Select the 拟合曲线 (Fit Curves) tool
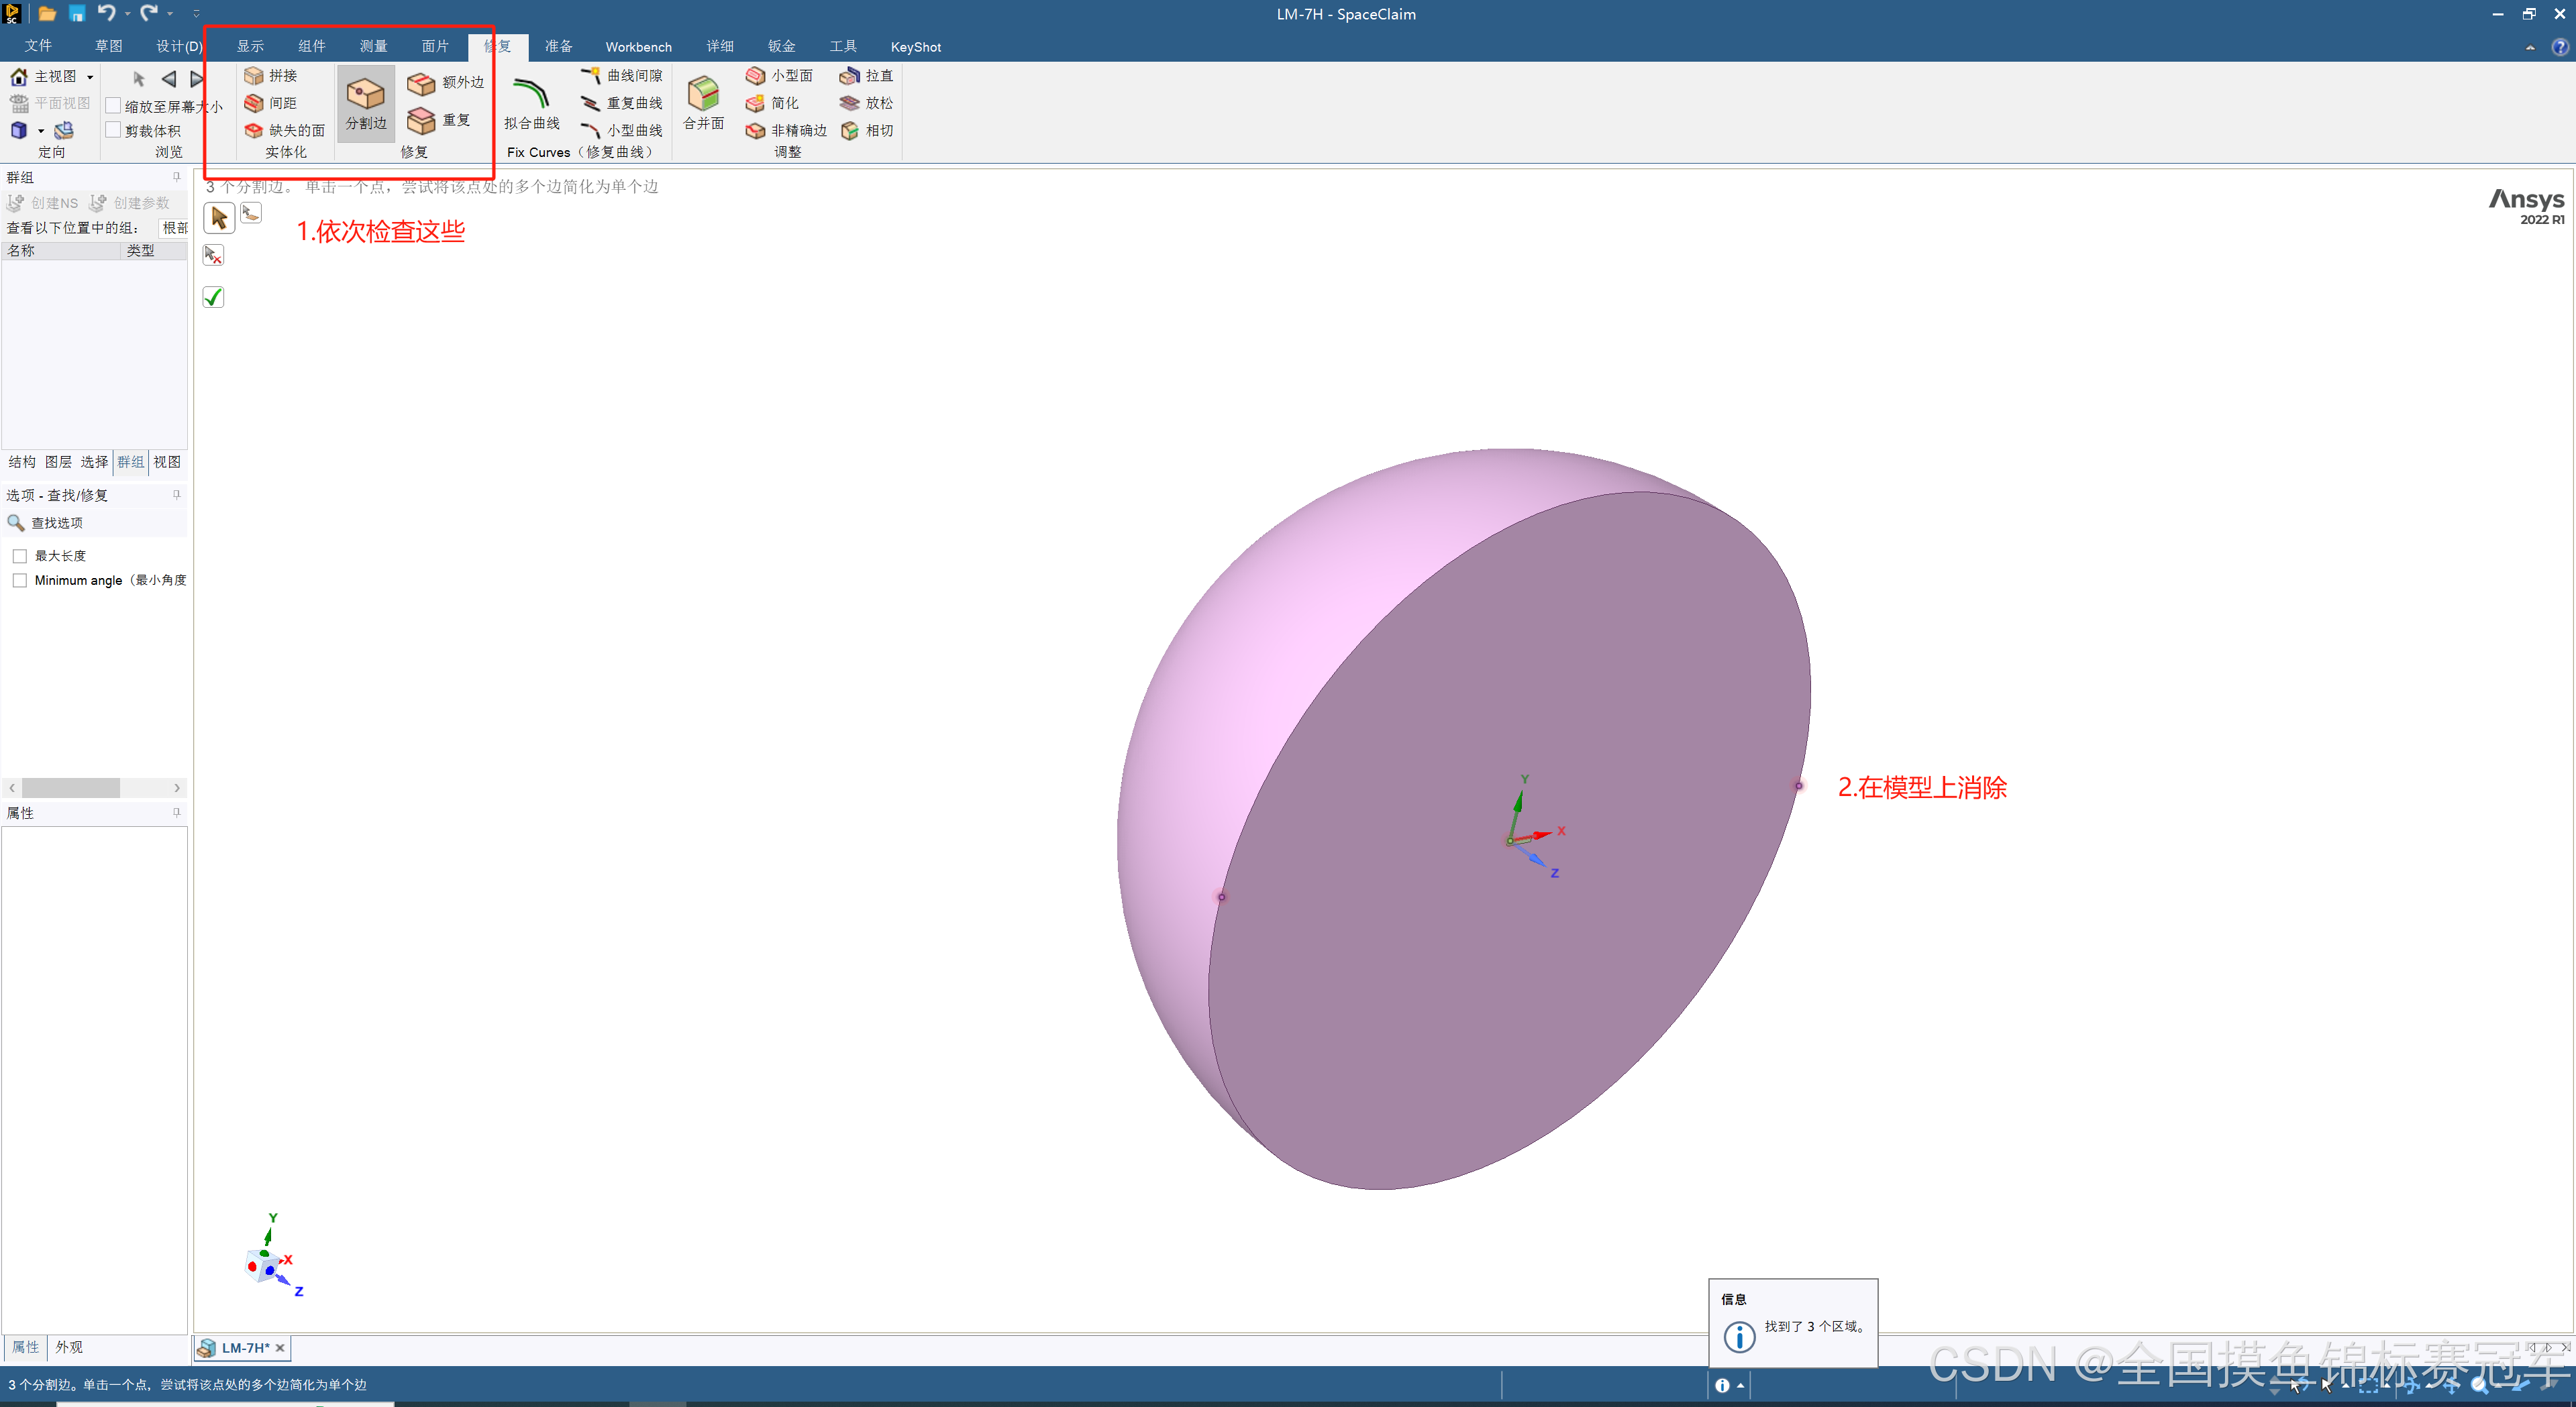 [x=531, y=104]
